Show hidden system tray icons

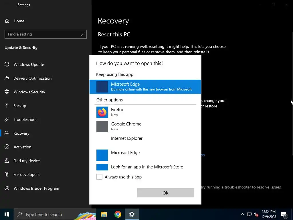tap(242, 214)
